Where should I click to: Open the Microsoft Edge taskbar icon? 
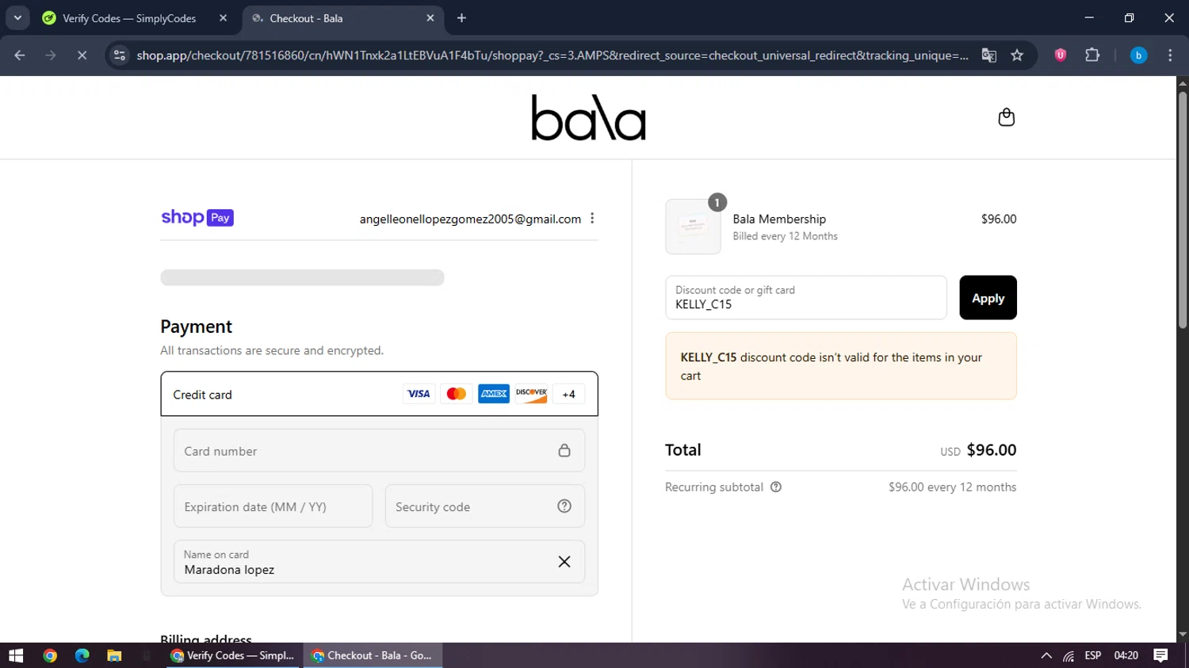tap(82, 655)
